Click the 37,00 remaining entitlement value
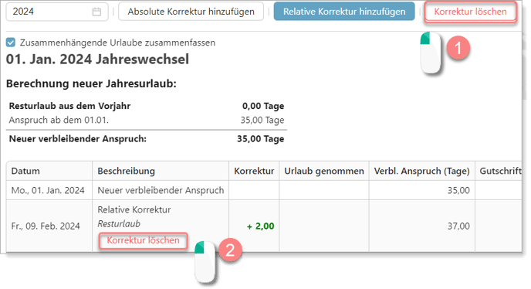 tap(458, 226)
